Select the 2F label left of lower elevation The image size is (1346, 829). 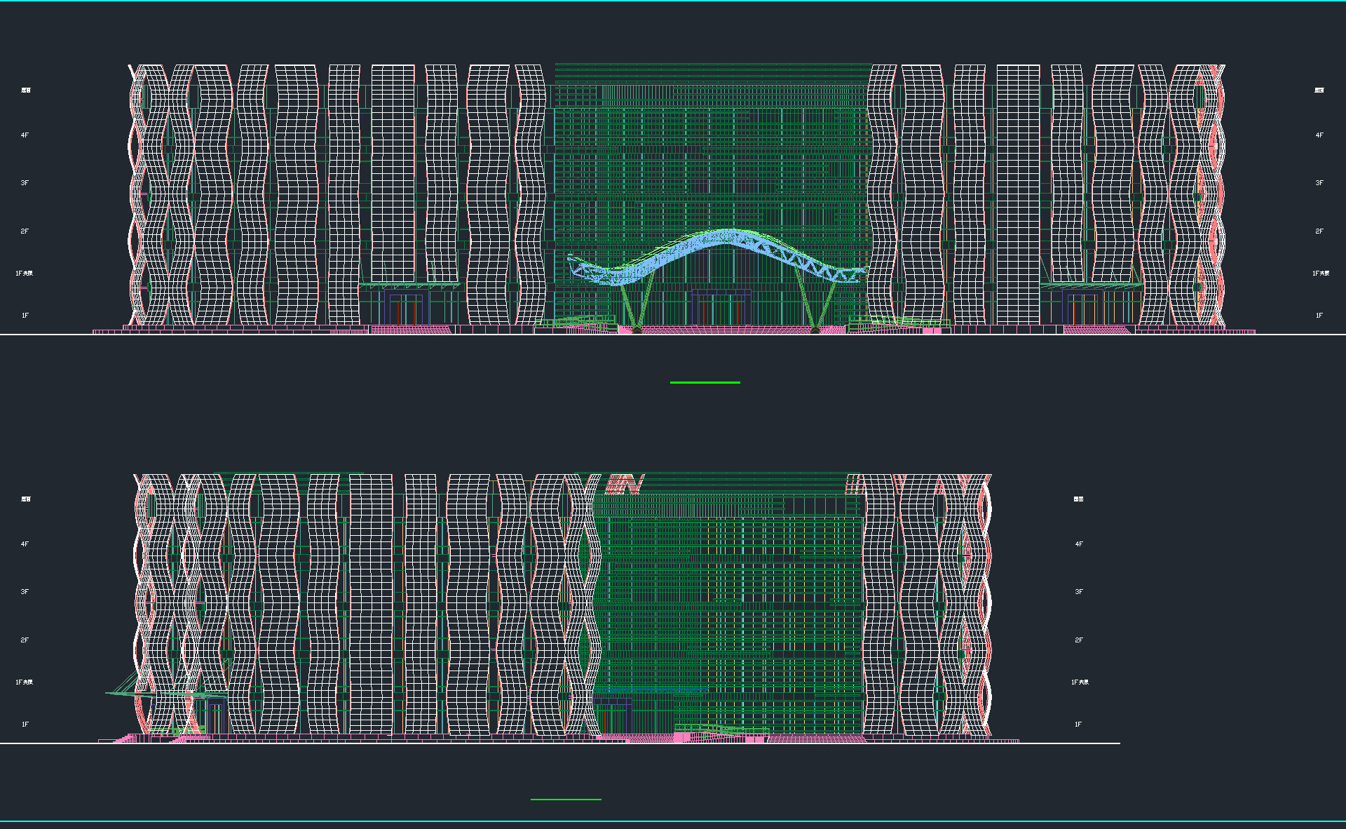(25, 640)
